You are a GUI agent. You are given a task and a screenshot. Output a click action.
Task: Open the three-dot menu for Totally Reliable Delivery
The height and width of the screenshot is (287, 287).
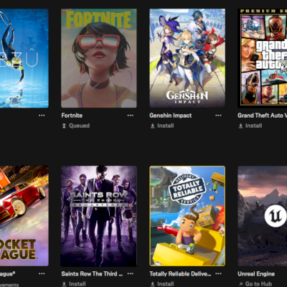(x=218, y=273)
